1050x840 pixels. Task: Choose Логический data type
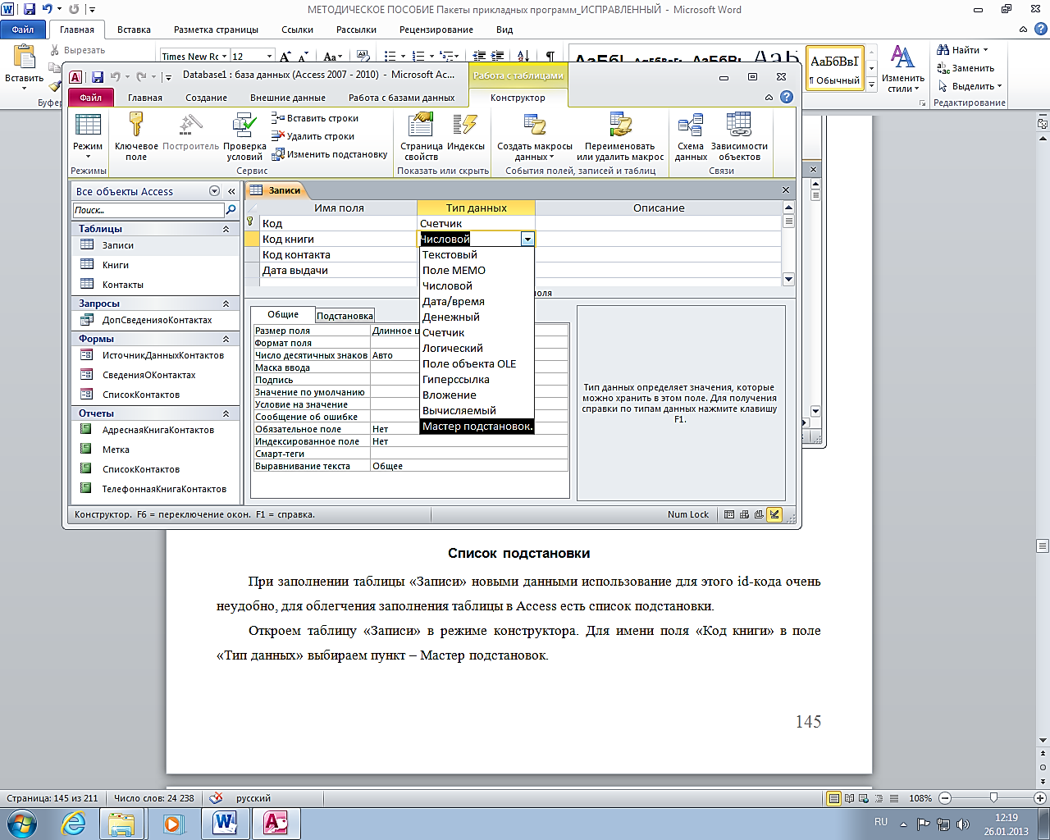pos(477,349)
